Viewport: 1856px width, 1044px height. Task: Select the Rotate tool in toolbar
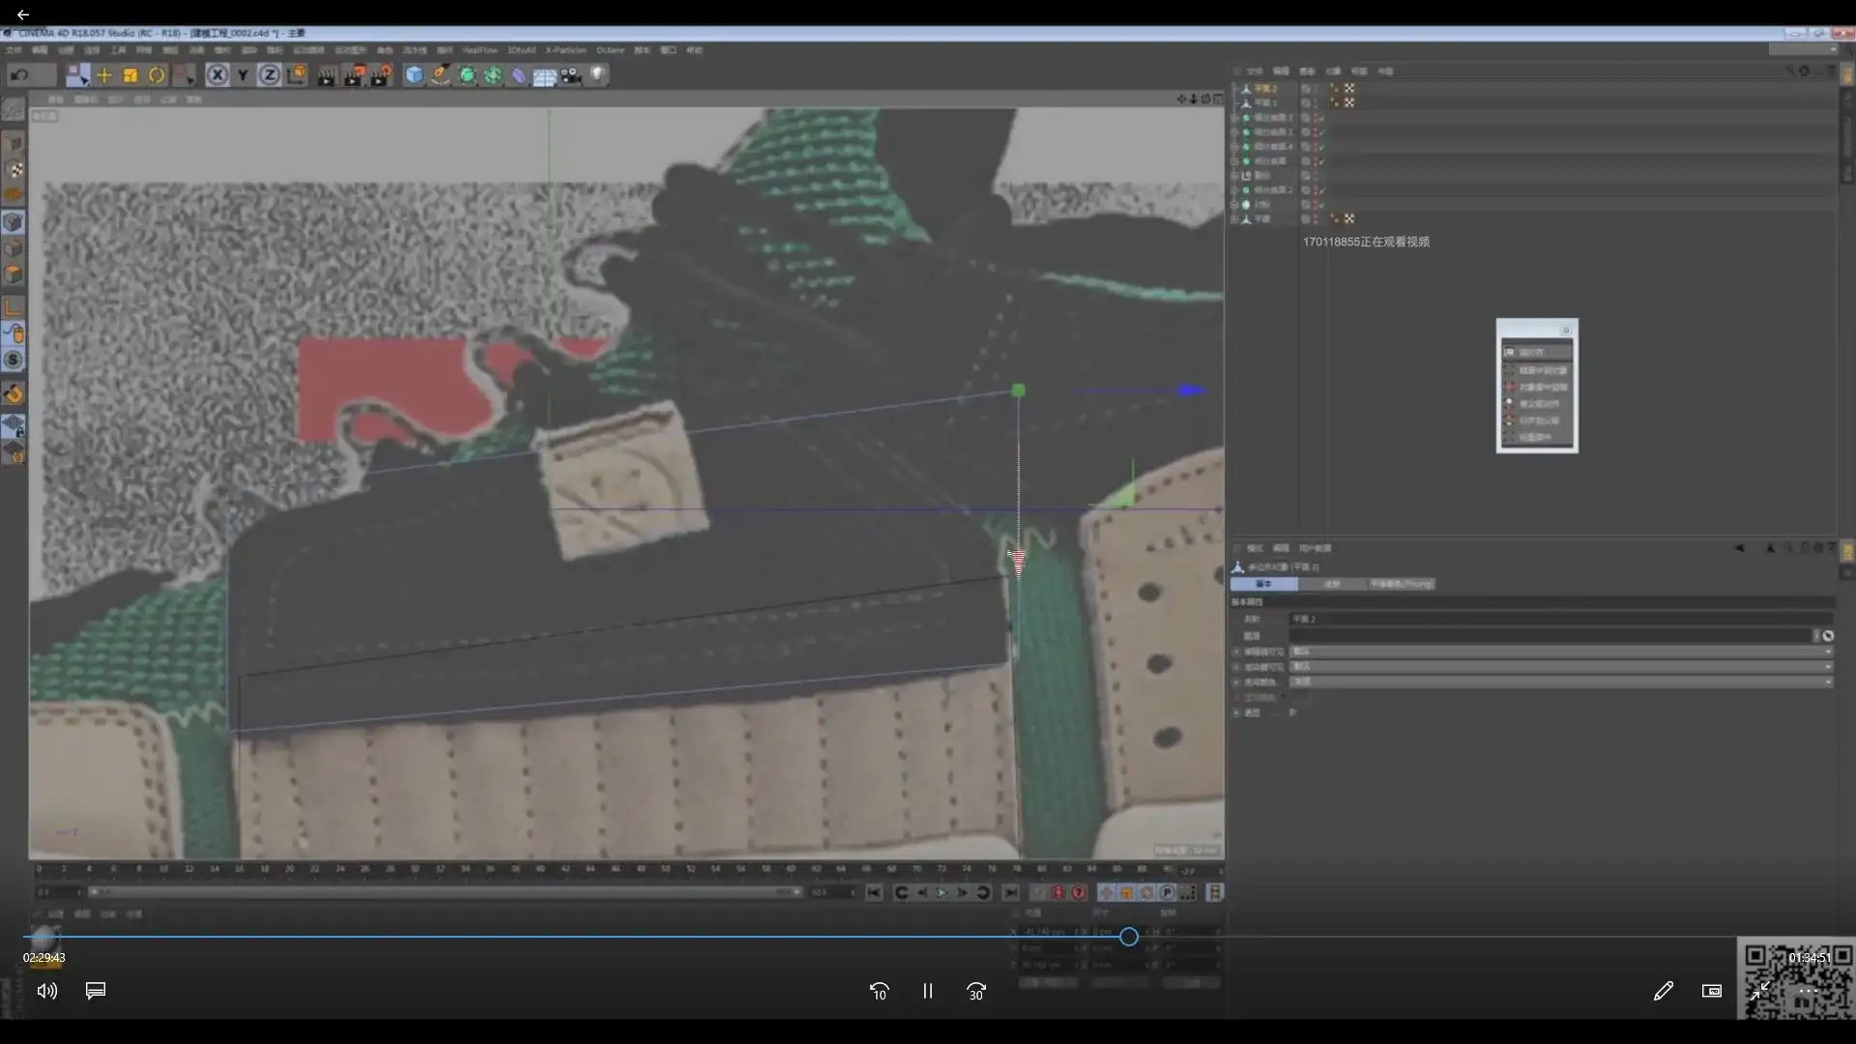[157, 75]
